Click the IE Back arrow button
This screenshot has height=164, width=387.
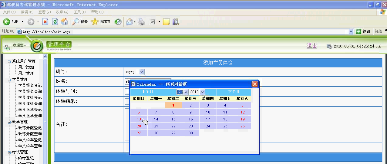click(x=7, y=22)
